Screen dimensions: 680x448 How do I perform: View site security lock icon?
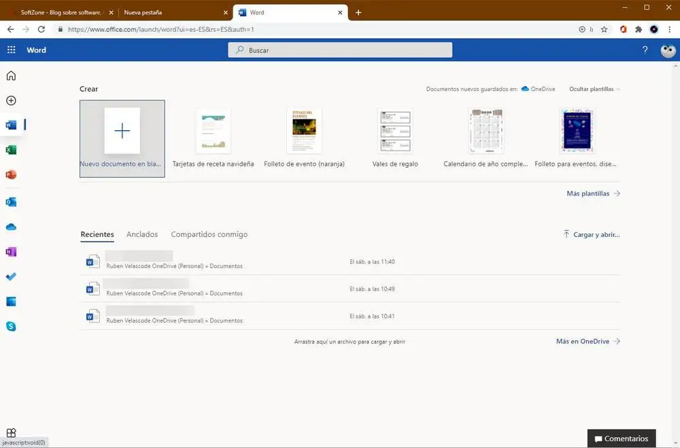click(60, 29)
